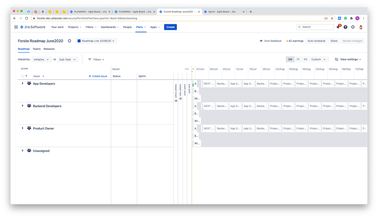378x218 pixels.
Task: Open the View settings dropdown
Action: click(x=348, y=59)
